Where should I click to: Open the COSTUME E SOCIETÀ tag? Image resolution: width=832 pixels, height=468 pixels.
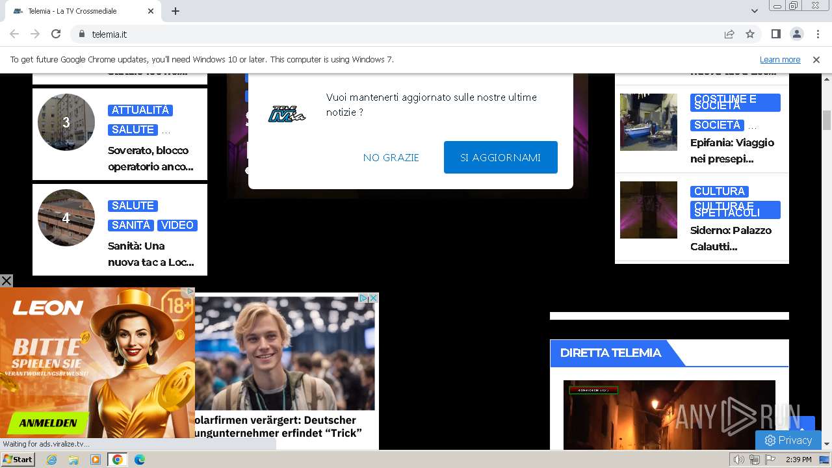pyautogui.click(x=735, y=102)
